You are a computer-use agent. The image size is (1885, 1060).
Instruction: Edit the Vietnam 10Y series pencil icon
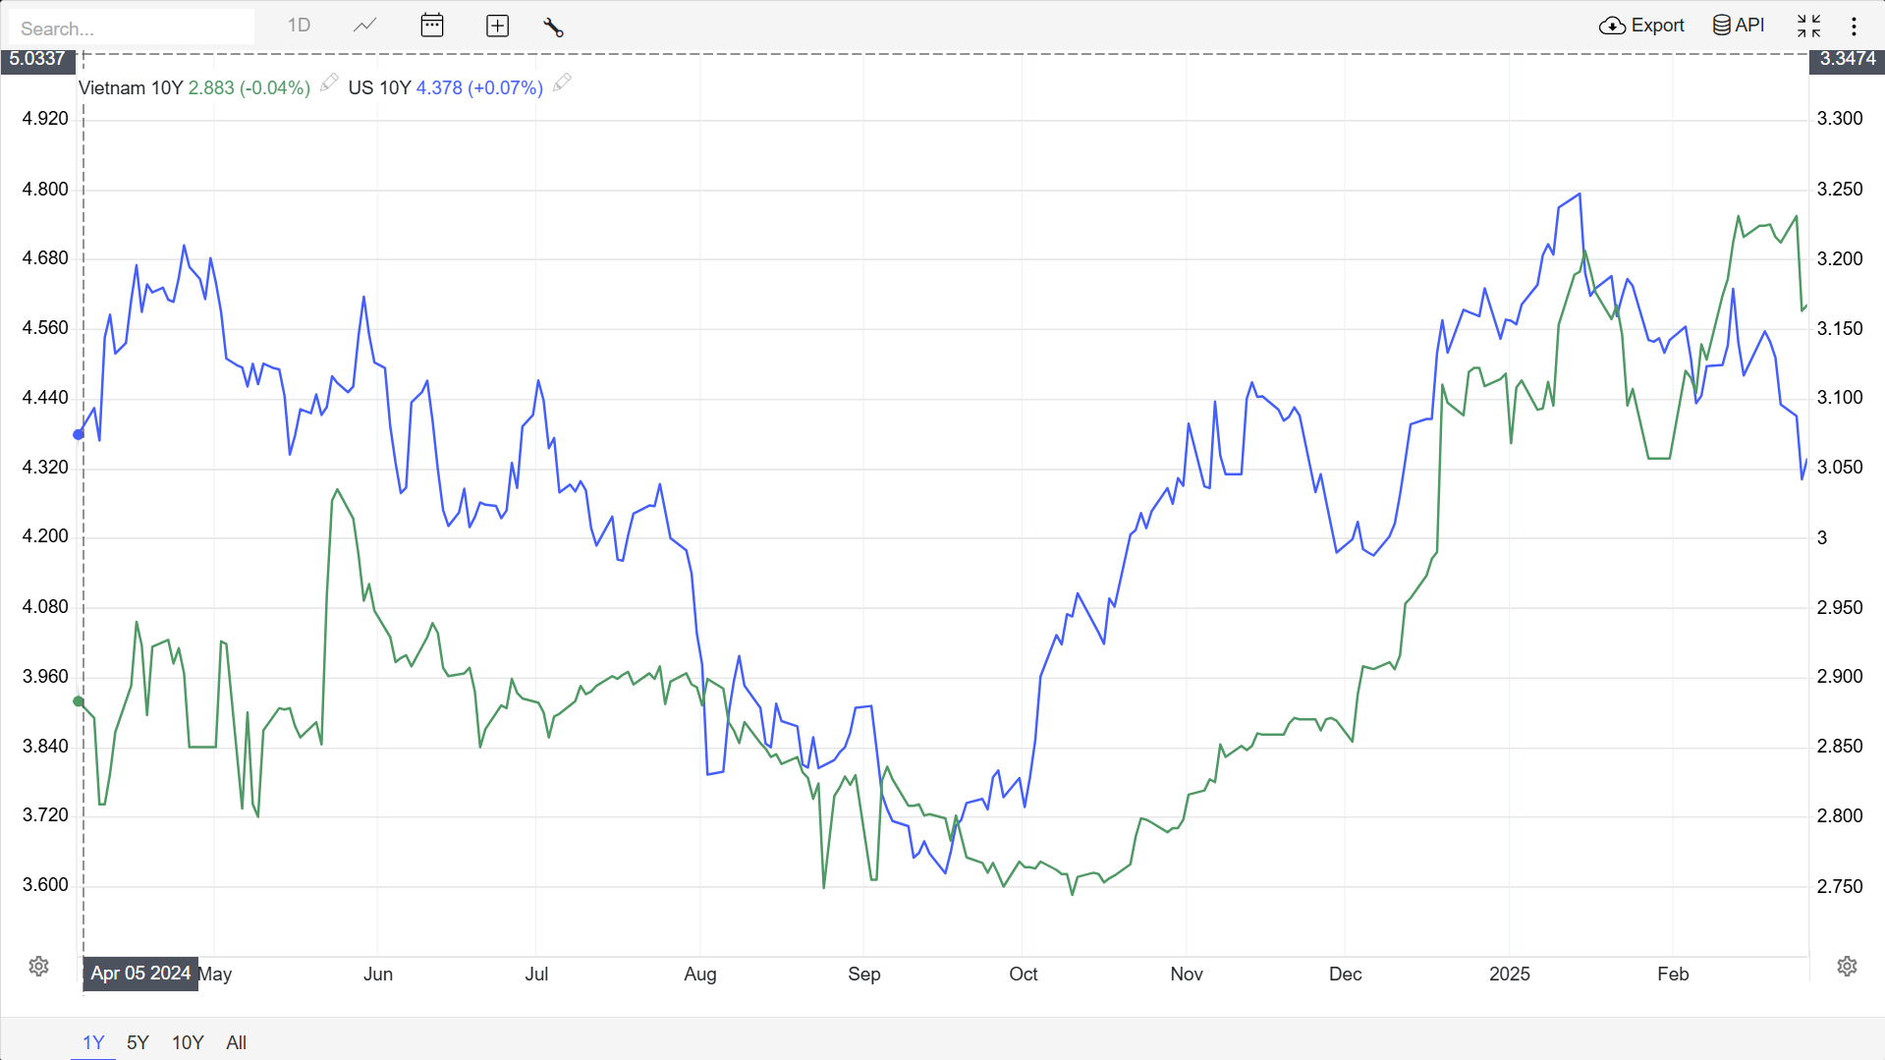point(329,84)
